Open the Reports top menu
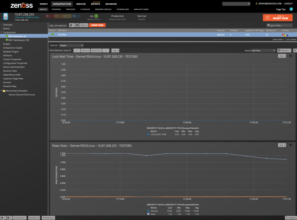The width and height of the screenshot is (297, 220). 95,4
